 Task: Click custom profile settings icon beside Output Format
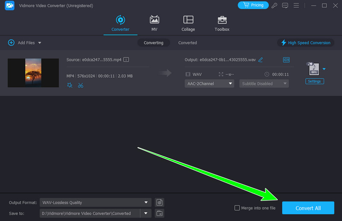tap(159, 202)
